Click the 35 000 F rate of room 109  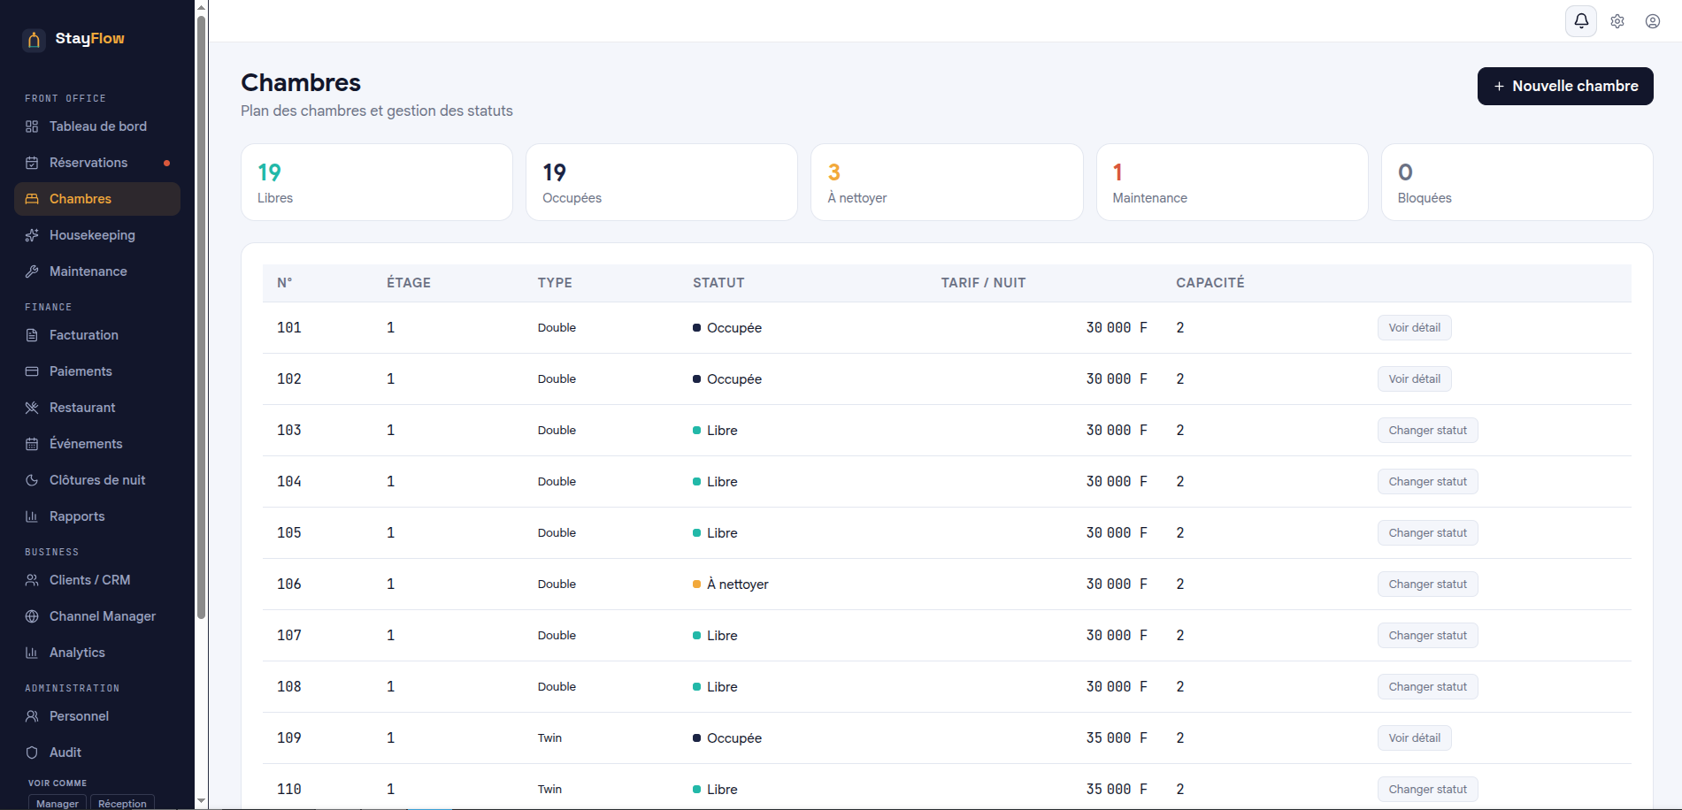coord(1117,738)
